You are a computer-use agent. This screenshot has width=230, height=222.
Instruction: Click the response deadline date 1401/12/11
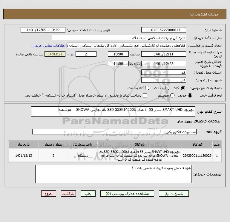164,54
